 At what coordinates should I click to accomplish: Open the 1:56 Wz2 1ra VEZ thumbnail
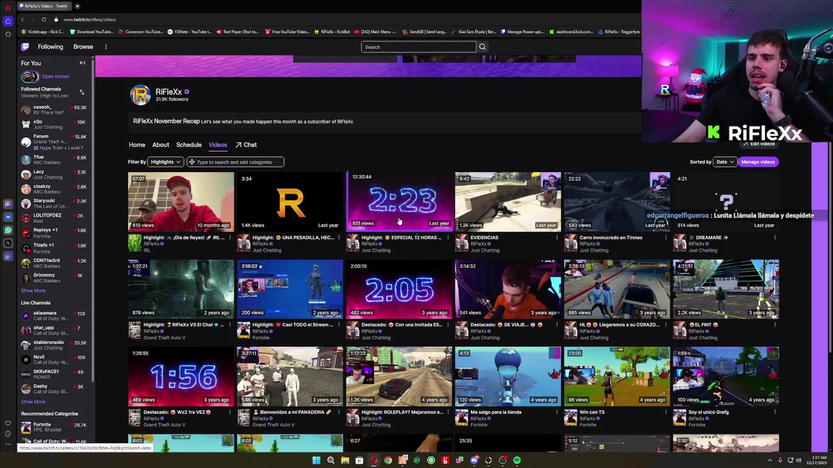181,376
